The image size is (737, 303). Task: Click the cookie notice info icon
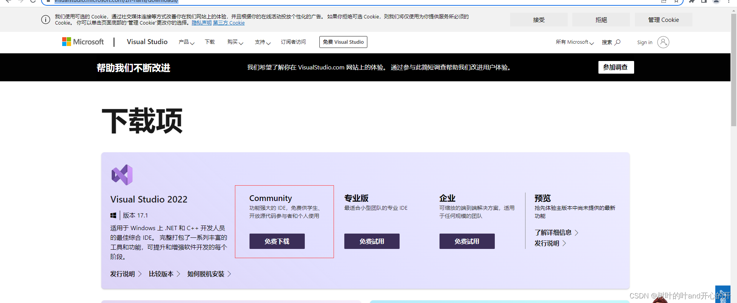46,20
